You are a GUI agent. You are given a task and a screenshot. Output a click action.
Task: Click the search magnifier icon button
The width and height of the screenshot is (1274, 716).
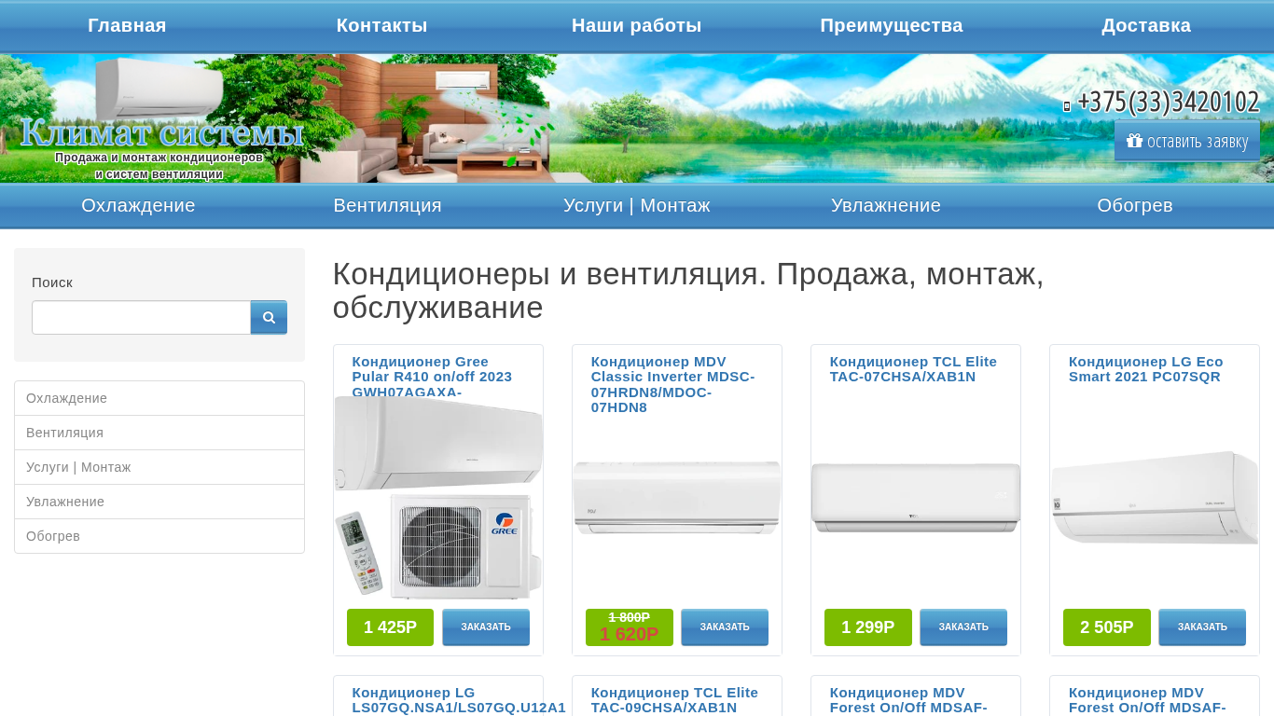click(x=269, y=317)
